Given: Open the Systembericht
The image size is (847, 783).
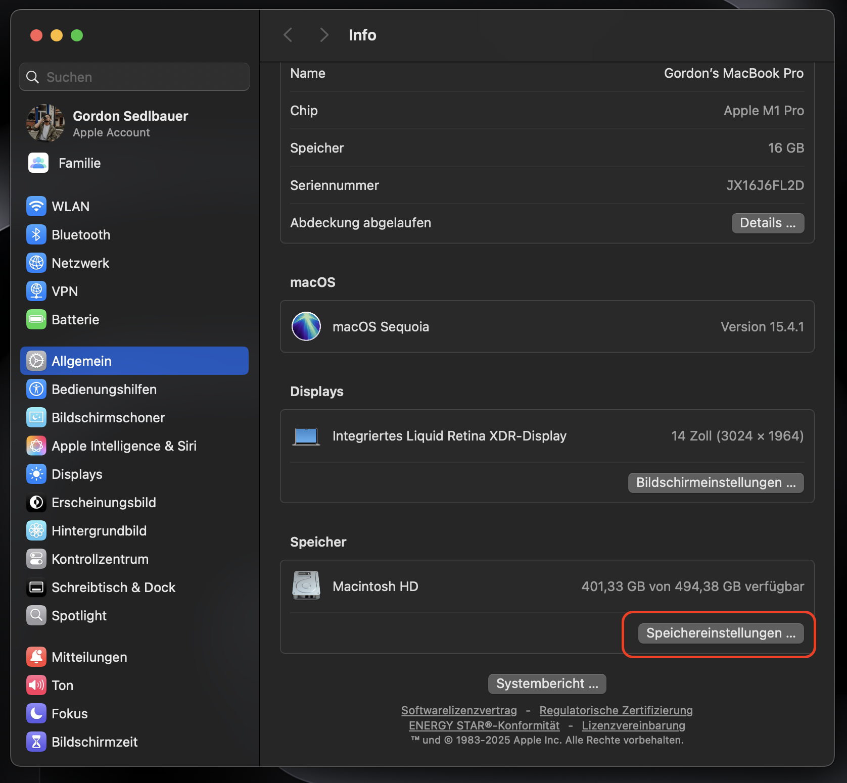Looking at the screenshot, I should tap(546, 683).
